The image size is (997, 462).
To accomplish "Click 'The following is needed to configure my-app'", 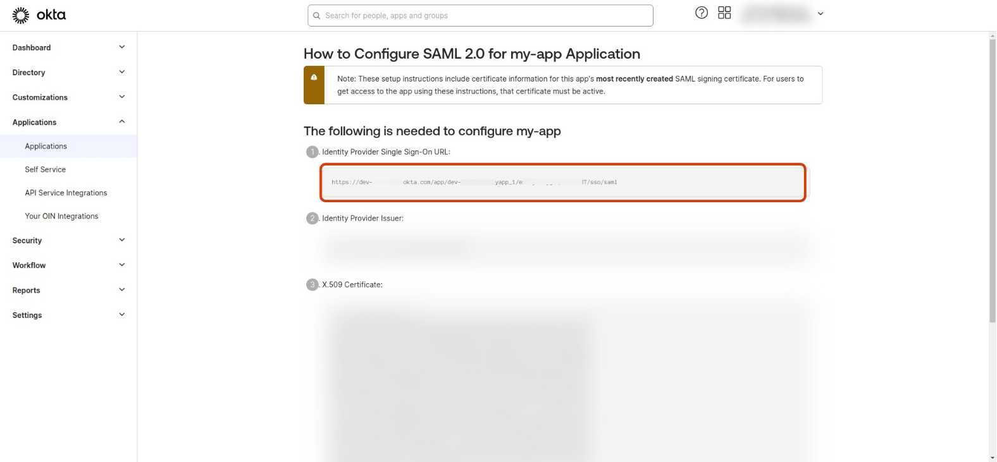I will coord(432,131).
